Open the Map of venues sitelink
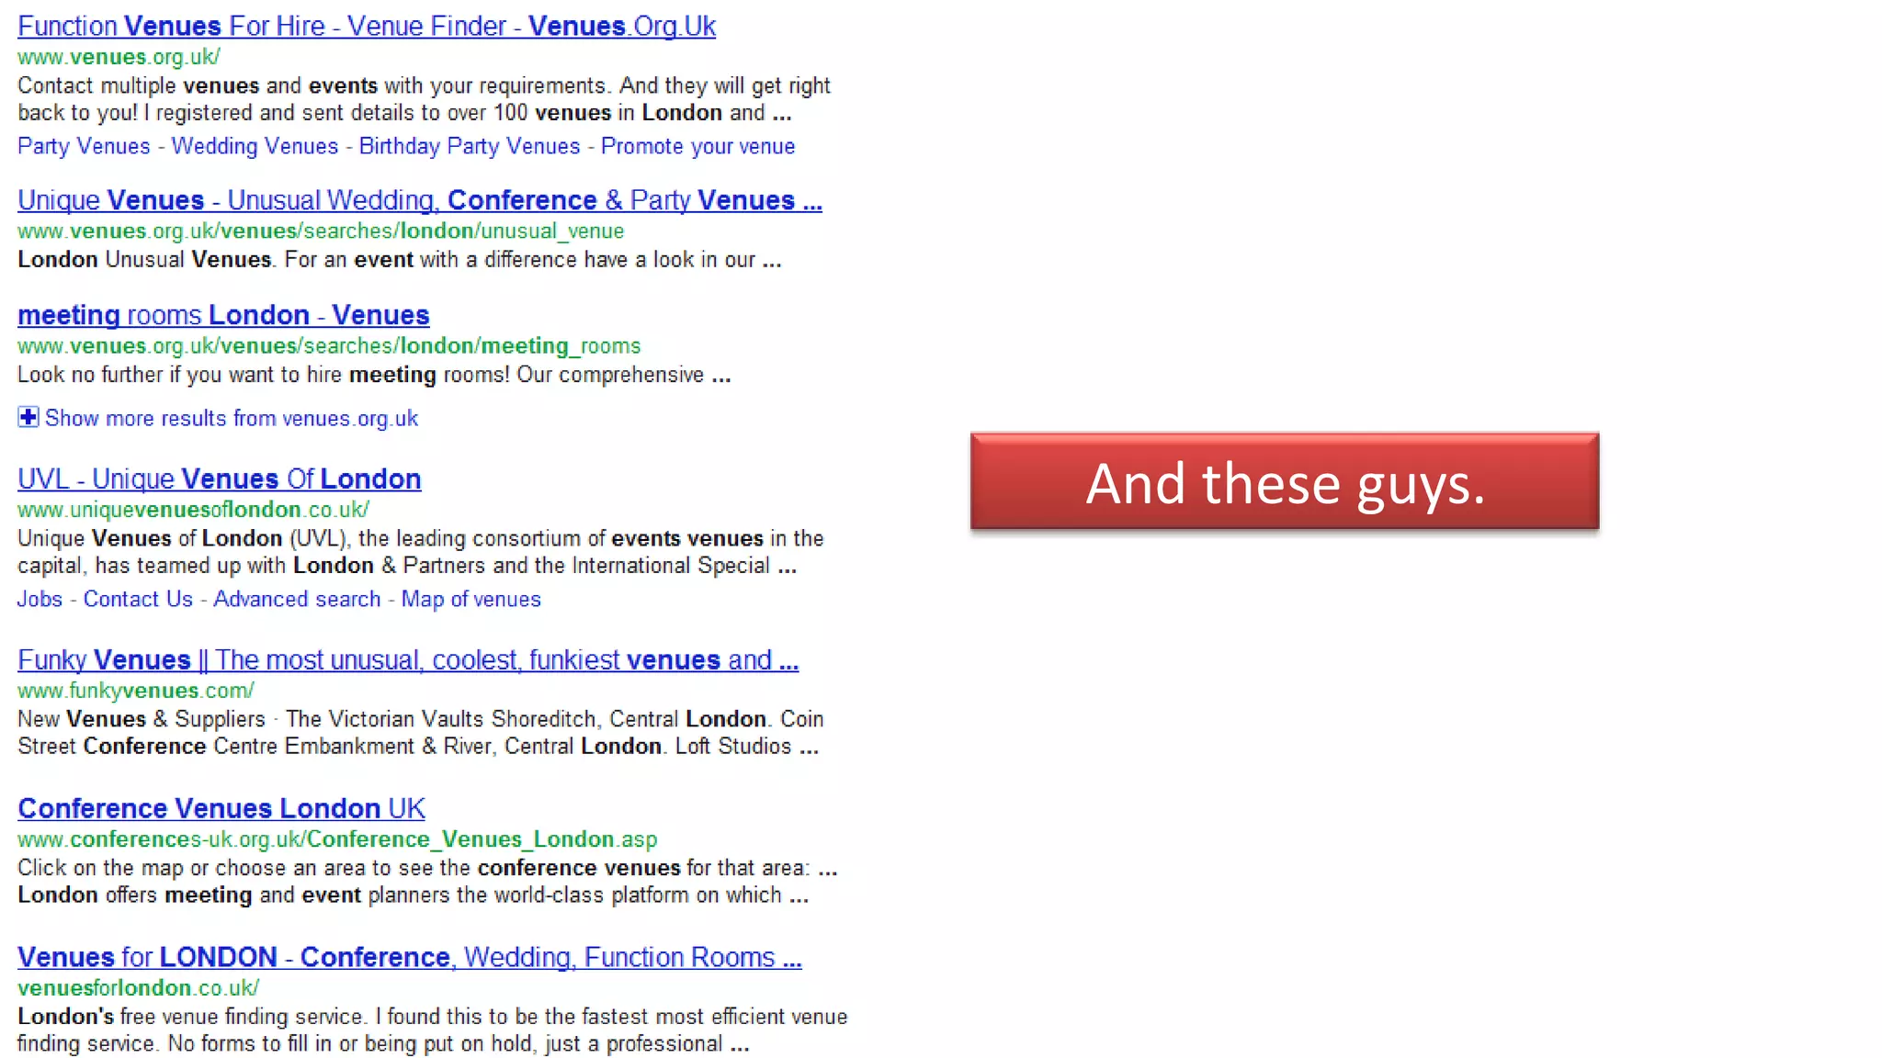Viewport: 1882px width, 1058px height. pyautogui.click(x=471, y=600)
